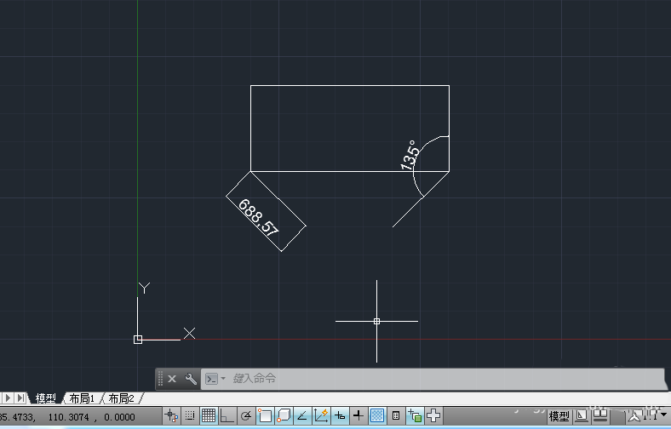The width and height of the screenshot is (671, 429).
Task: Toggle Lineweight display in status bar
Action: click(x=358, y=415)
